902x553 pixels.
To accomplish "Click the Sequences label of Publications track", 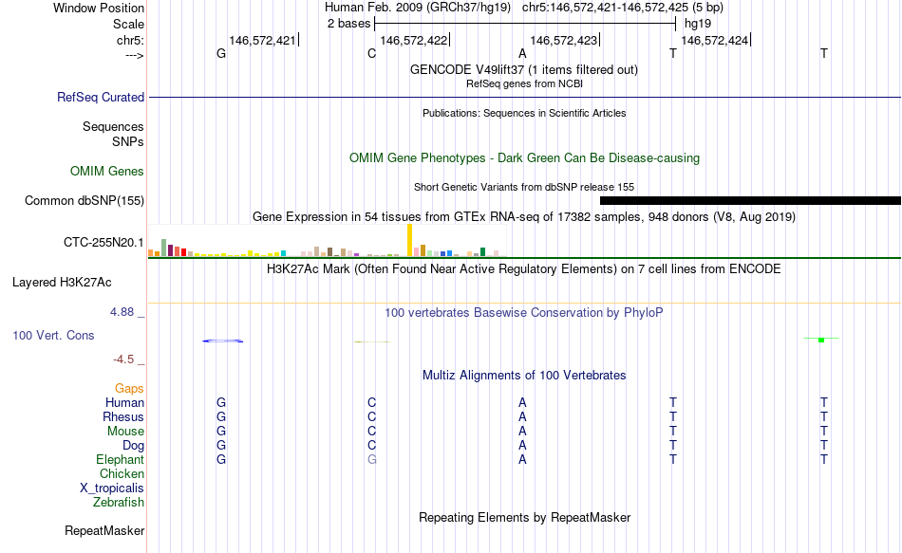I will click(113, 126).
